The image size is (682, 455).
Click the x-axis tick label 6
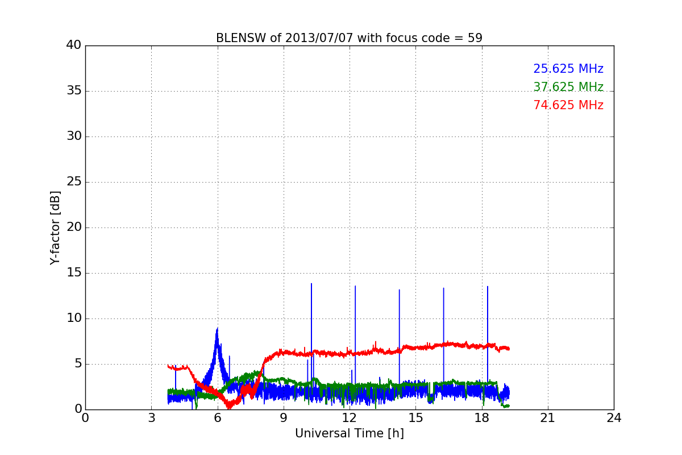[217, 417]
